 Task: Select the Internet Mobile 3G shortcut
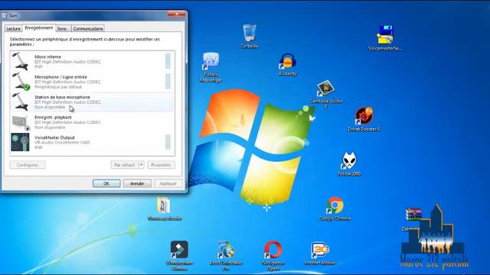pos(320,250)
